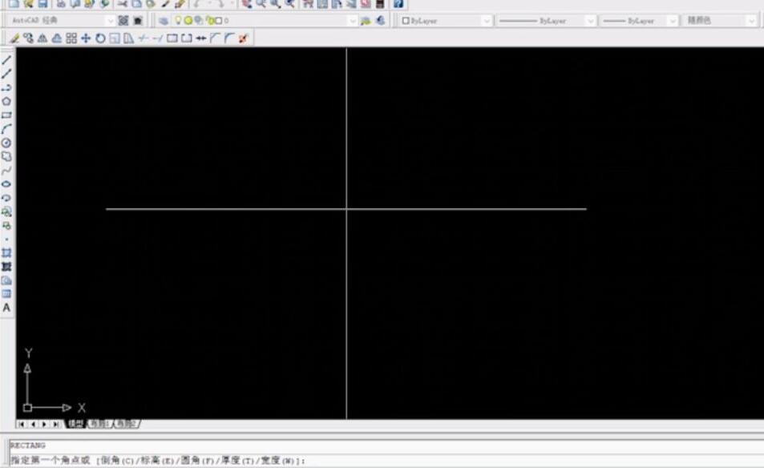The height and width of the screenshot is (468, 764).
Task: Select the Trim modify tool
Action: 144,38
